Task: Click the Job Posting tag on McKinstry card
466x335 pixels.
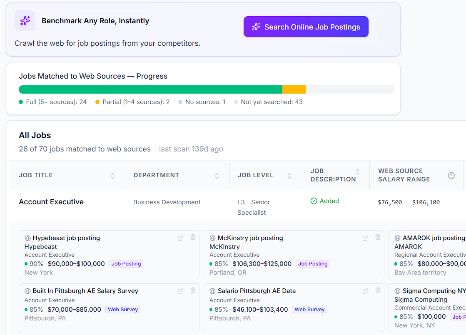Action: 313,264
